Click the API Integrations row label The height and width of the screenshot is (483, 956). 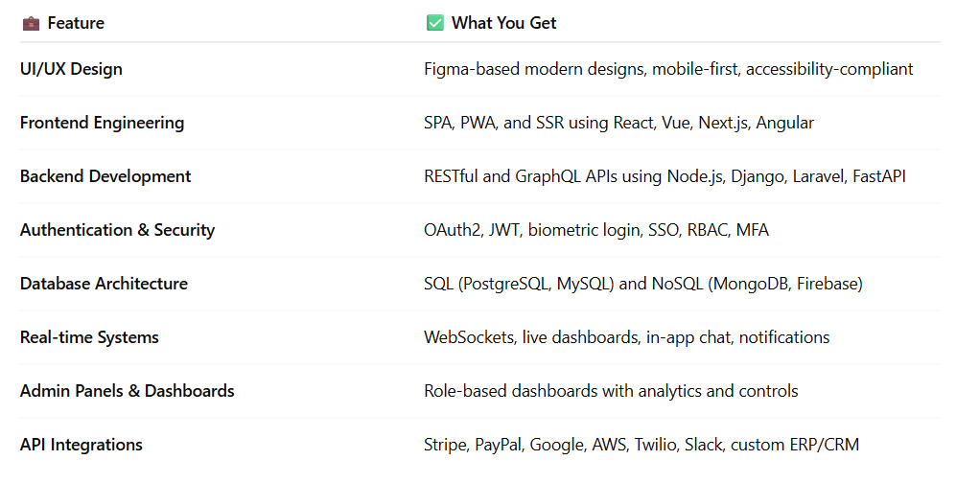[82, 445]
